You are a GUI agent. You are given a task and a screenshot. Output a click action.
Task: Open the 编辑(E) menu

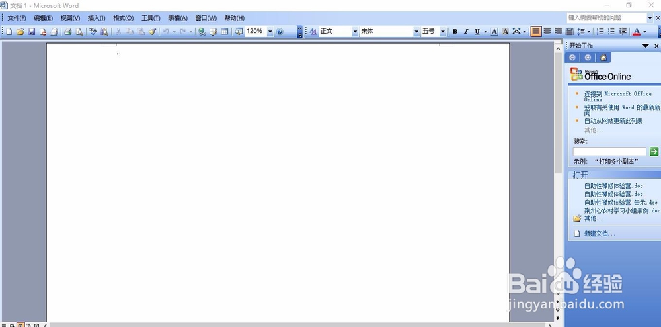44,18
